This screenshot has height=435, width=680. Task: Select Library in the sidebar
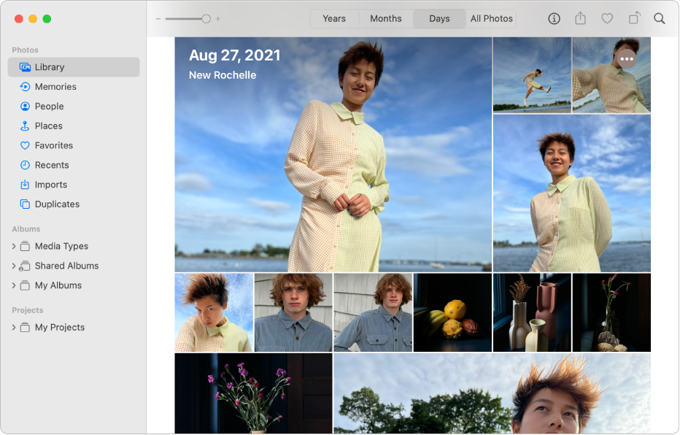tap(50, 66)
